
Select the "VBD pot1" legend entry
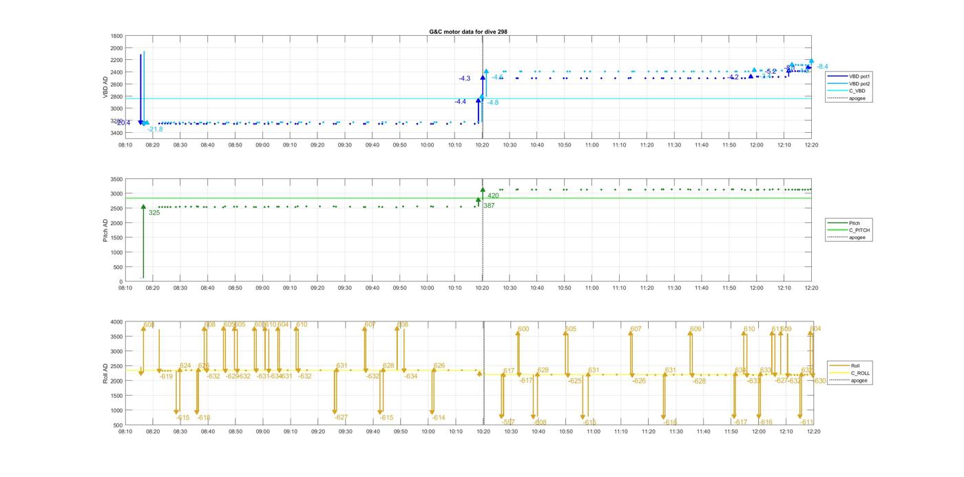849,76
